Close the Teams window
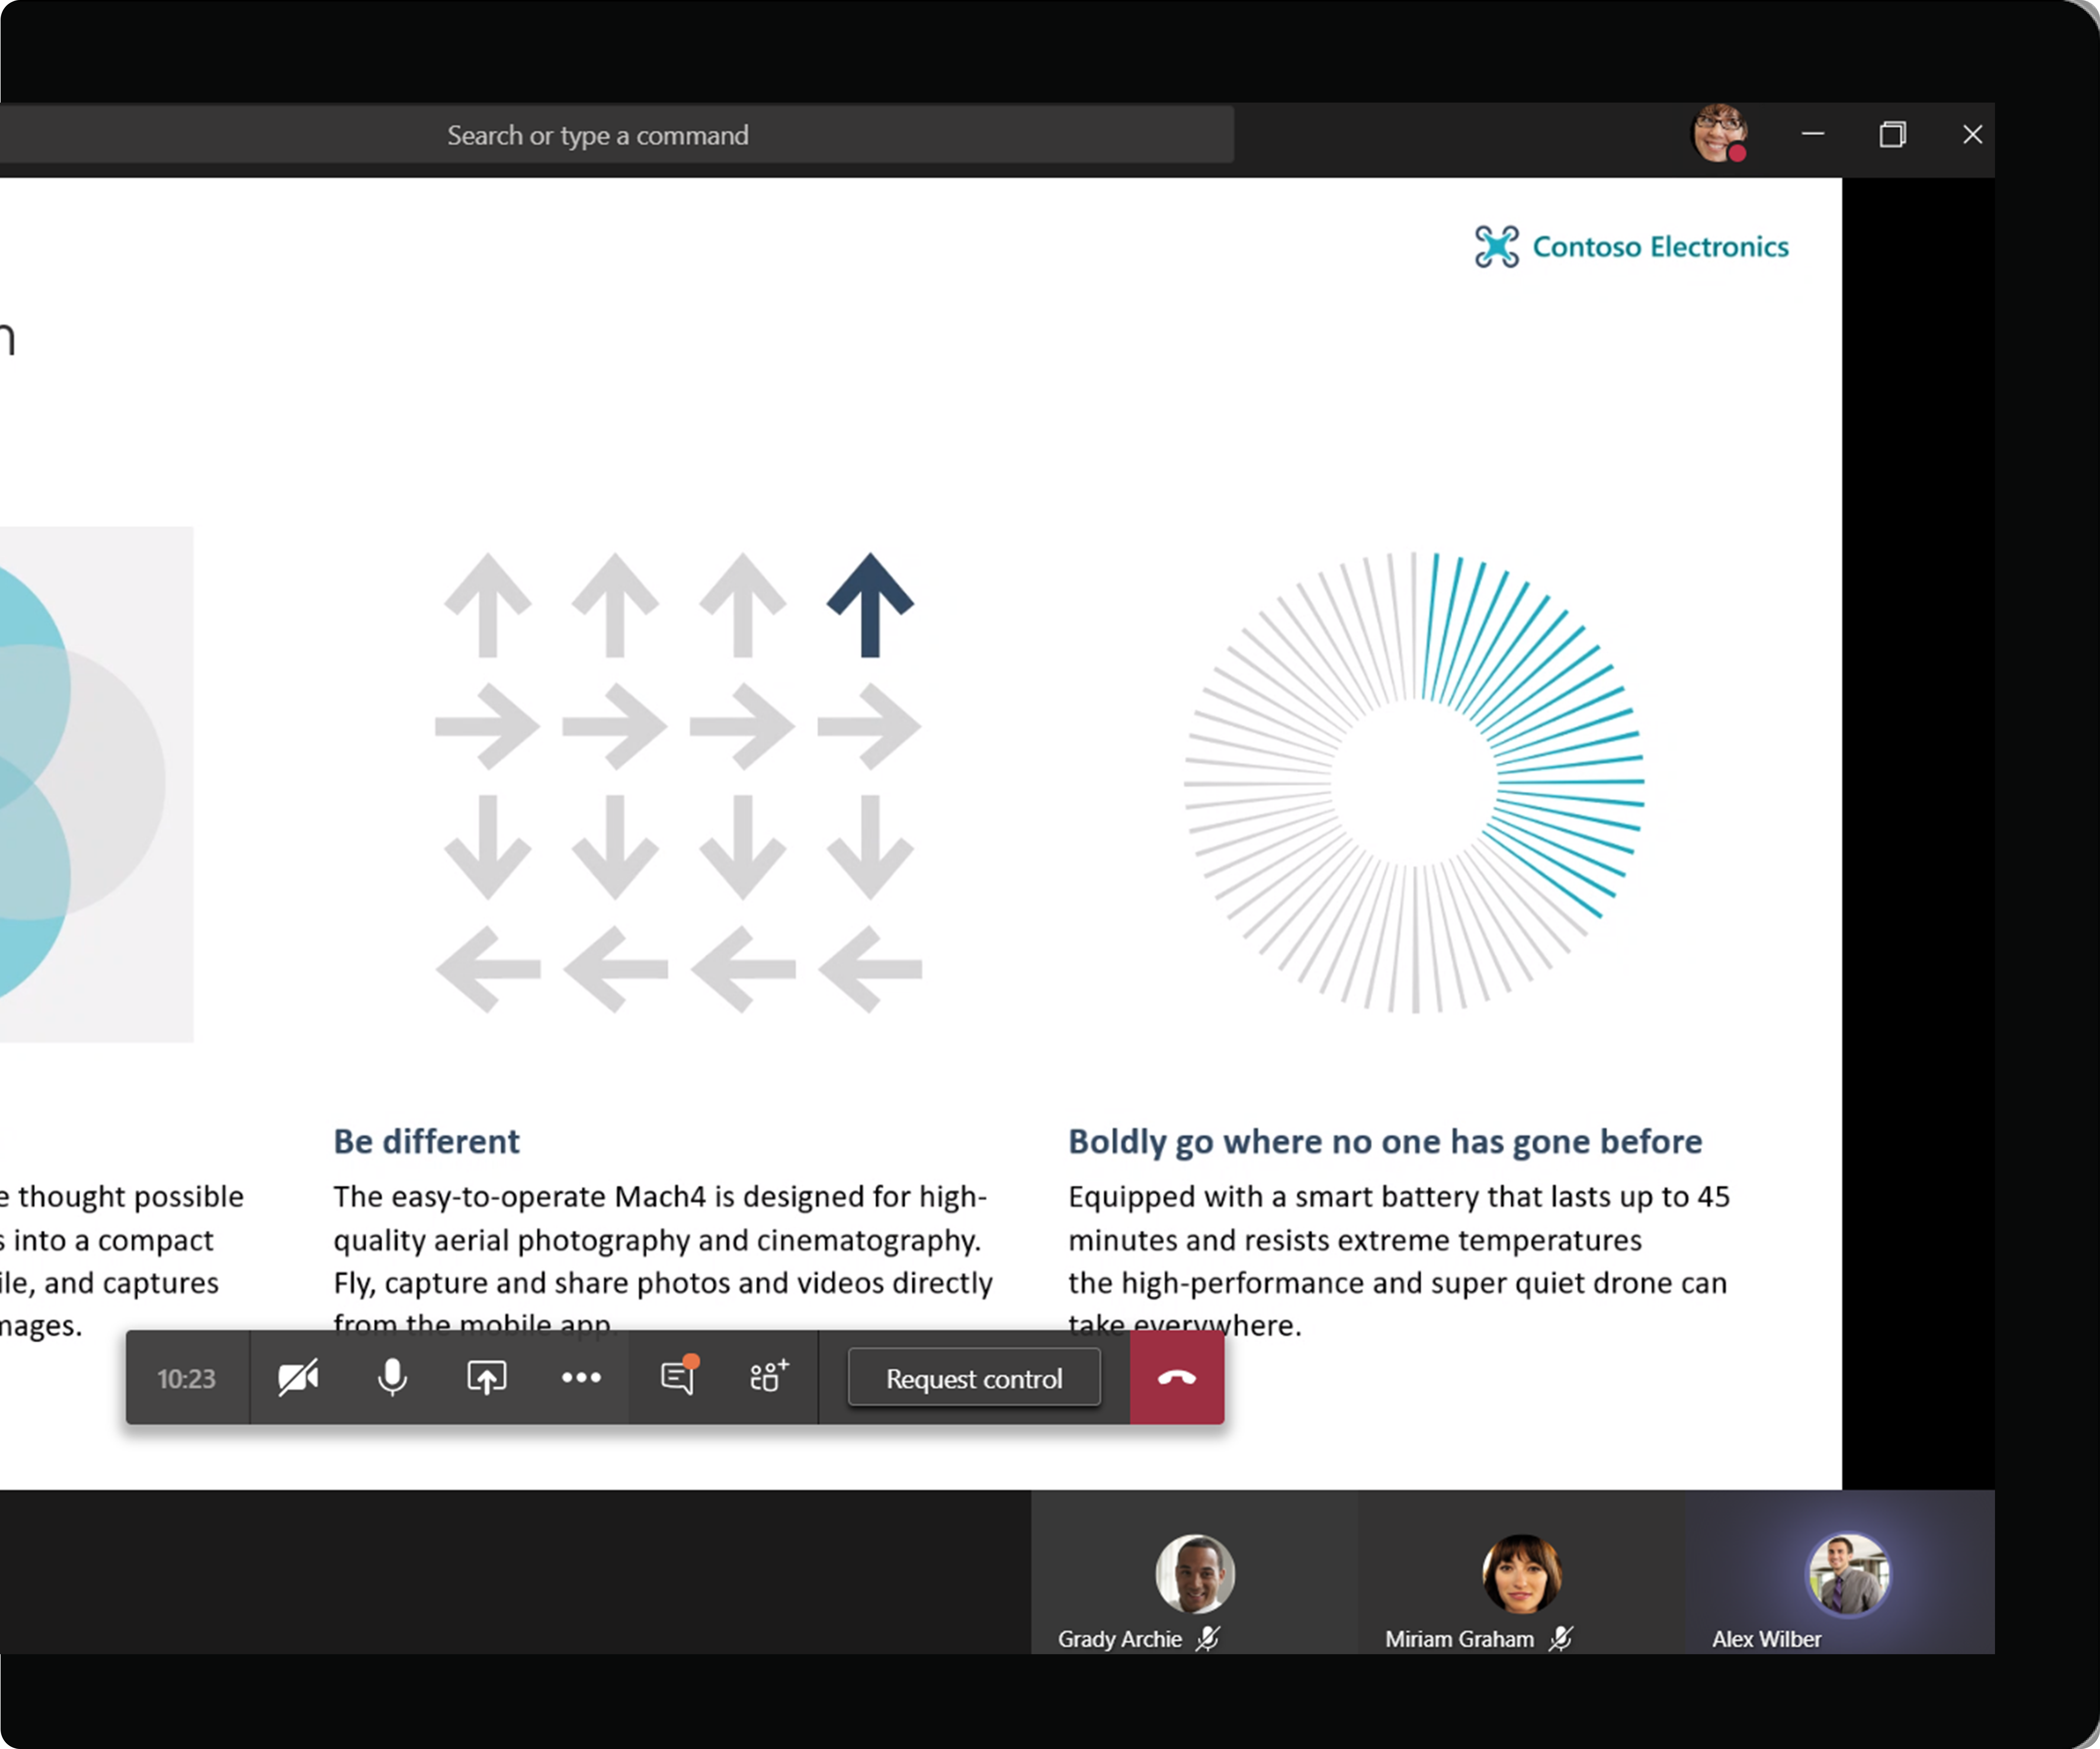Screen dimensions: 2100x1749 click(x=1972, y=134)
